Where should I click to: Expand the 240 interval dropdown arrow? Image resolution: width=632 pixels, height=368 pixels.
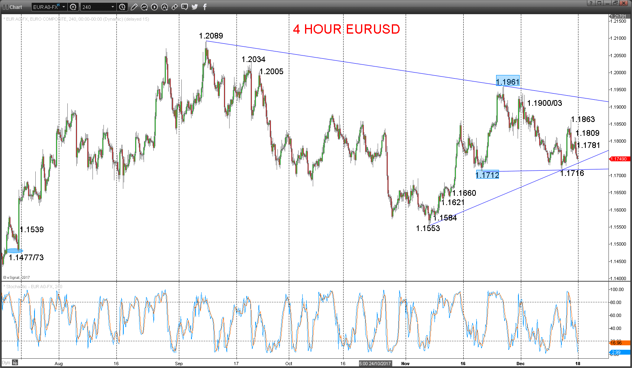113,7
